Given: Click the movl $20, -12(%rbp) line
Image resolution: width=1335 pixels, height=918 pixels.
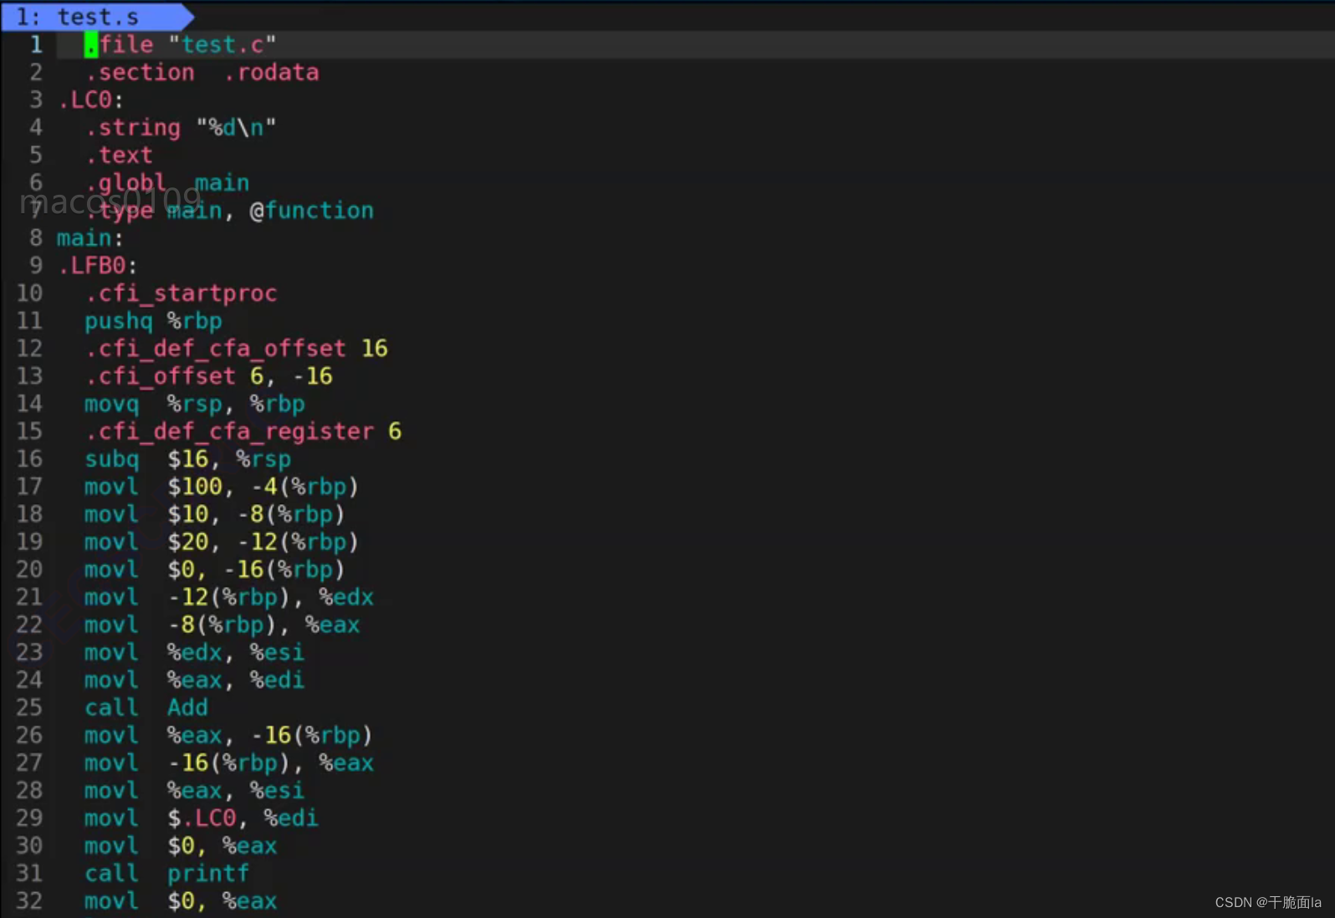Looking at the screenshot, I should coord(222,541).
